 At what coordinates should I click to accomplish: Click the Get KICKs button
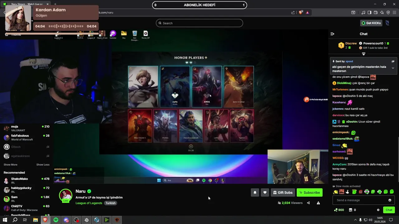coord(371,23)
